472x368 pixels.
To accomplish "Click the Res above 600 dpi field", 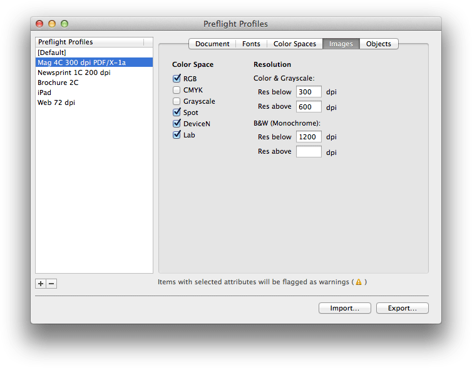I will click(309, 107).
